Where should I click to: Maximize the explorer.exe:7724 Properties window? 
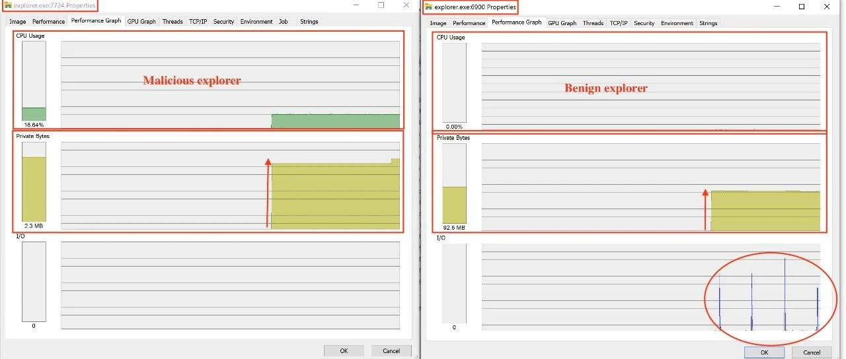pyautogui.click(x=381, y=5)
